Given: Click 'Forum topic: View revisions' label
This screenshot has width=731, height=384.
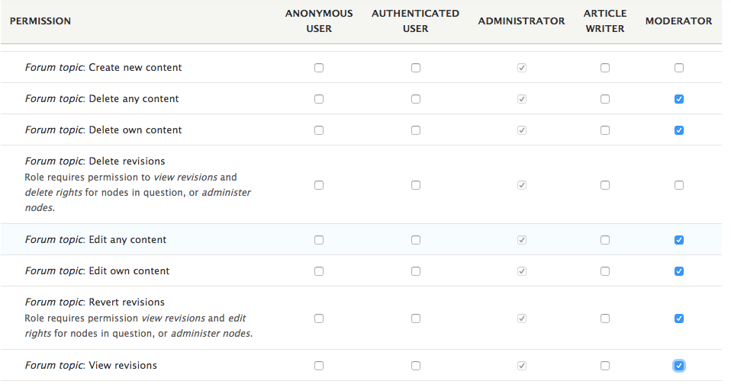Looking at the screenshot, I should coord(91,366).
